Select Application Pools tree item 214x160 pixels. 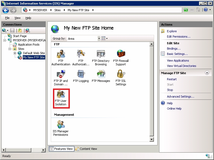click(29, 45)
